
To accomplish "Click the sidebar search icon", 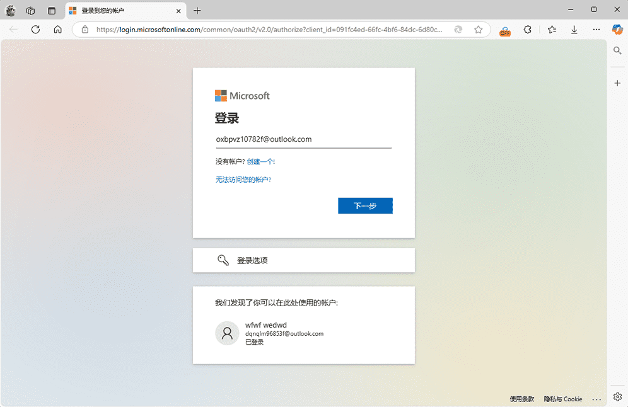I will pyautogui.click(x=617, y=50).
